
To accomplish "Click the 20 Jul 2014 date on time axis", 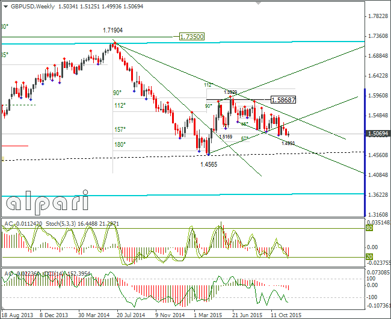I will point(131,315).
